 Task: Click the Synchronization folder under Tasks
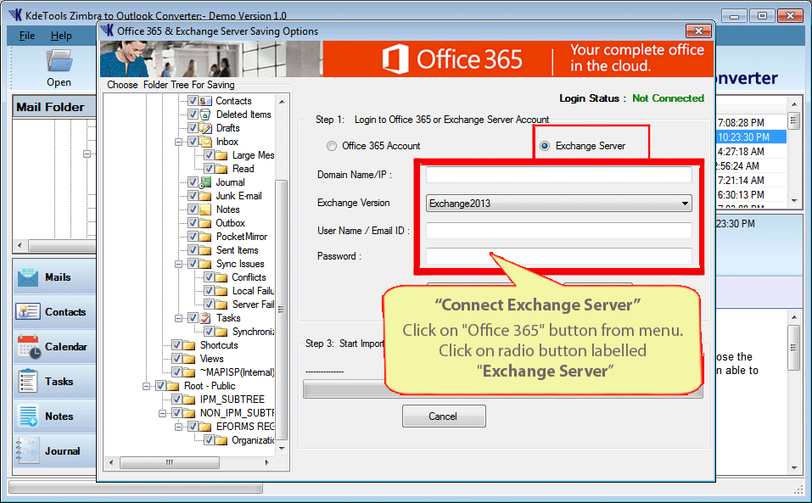tap(253, 332)
